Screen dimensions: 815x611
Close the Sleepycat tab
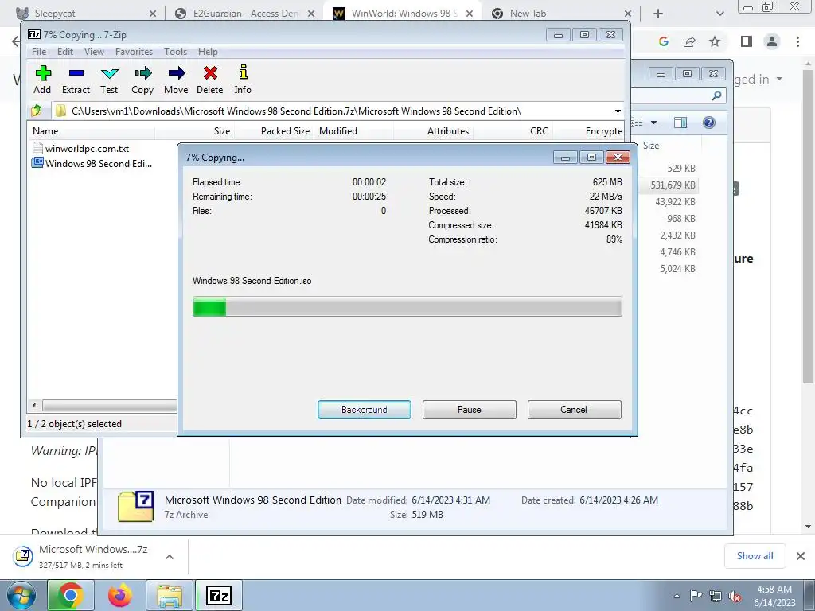[153, 14]
